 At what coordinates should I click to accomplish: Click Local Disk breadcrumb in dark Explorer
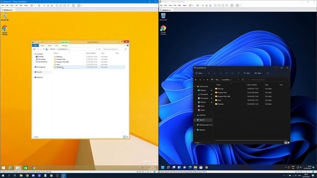226,80
